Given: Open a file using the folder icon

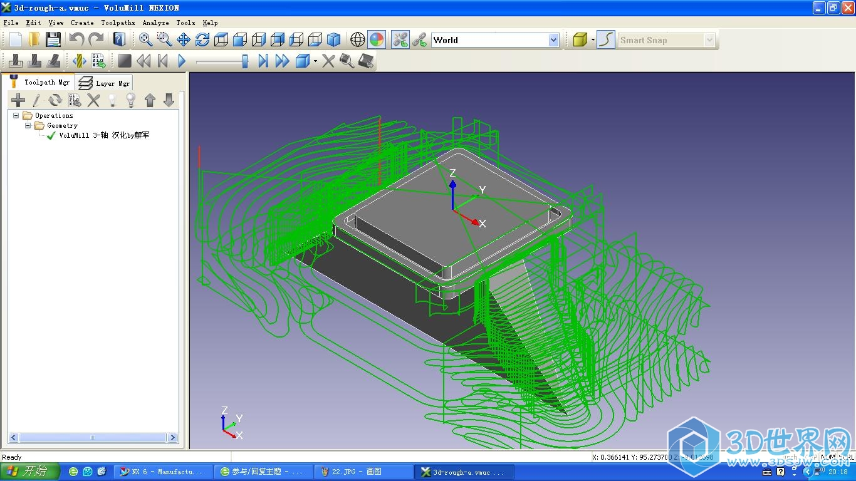Looking at the screenshot, I should pyautogui.click(x=34, y=39).
